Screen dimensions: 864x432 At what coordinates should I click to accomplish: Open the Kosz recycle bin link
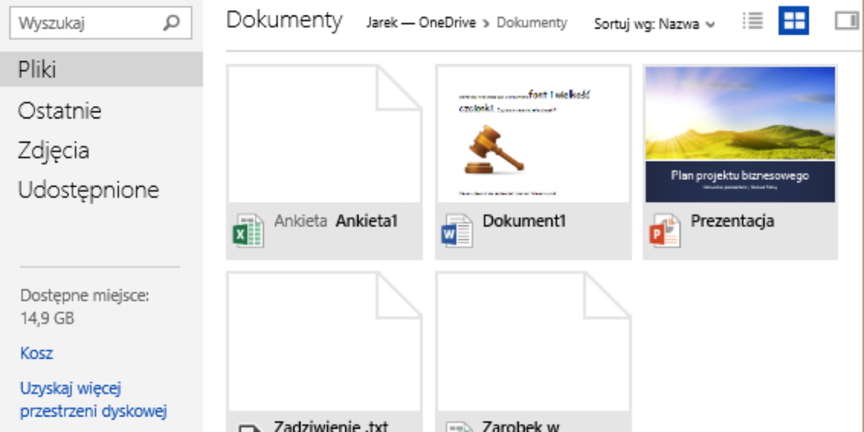coord(36,353)
